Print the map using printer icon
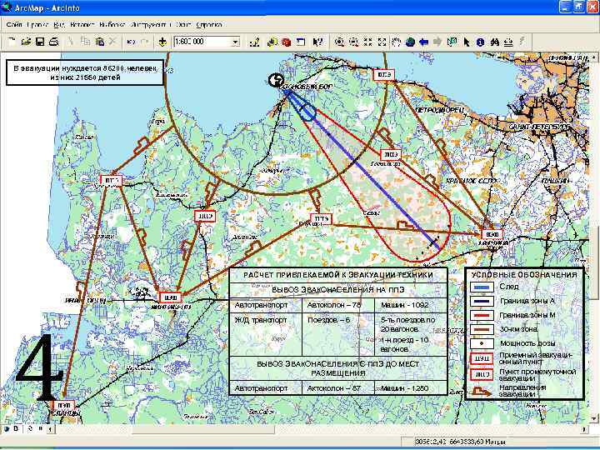 tap(54, 42)
